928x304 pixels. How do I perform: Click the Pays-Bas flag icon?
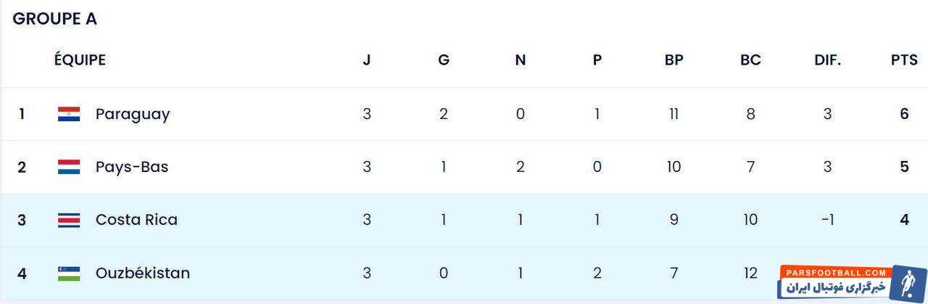(x=69, y=167)
